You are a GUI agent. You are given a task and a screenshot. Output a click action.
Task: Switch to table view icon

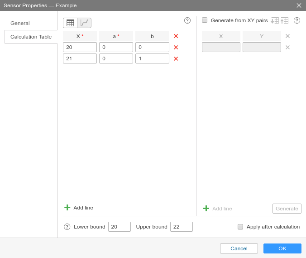pos(70,23)
